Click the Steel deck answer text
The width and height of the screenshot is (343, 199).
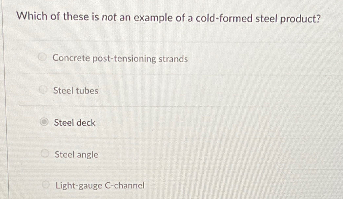pyautogui.click(x=74, y=123)
